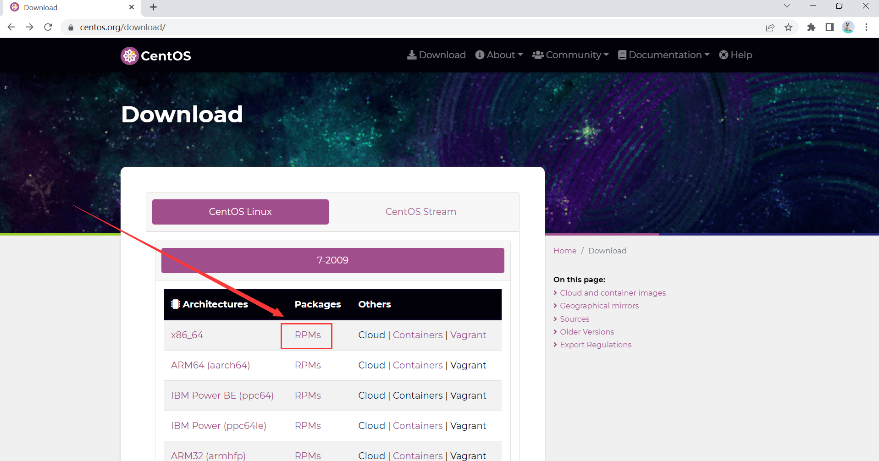This screenshot has height=461, width=879.
Task: Expand the Documentation dropdown menu
Action: coord(663,55)
